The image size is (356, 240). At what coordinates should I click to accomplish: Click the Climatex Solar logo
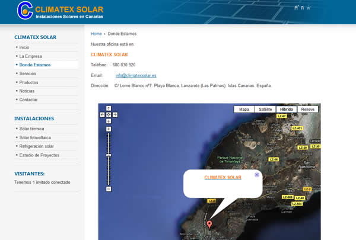[60, 11]
